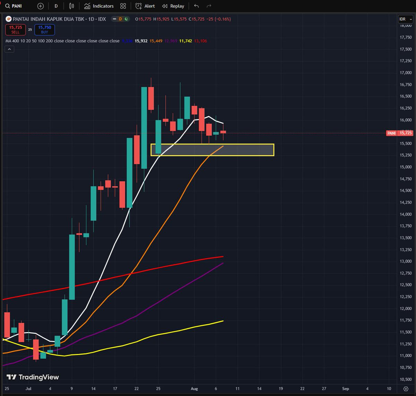Viewport: 416px width, 396px height.
Task: Open the symbol search for PANI
Action: pos(14,6)
